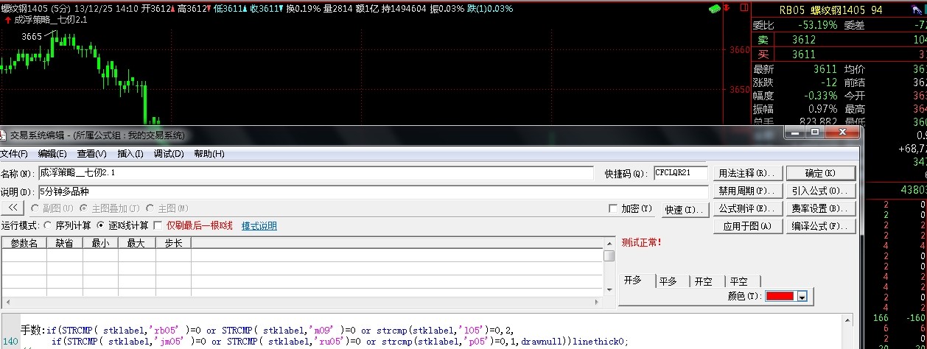Click the parameter table scroll-down arrow

point(609,291)
